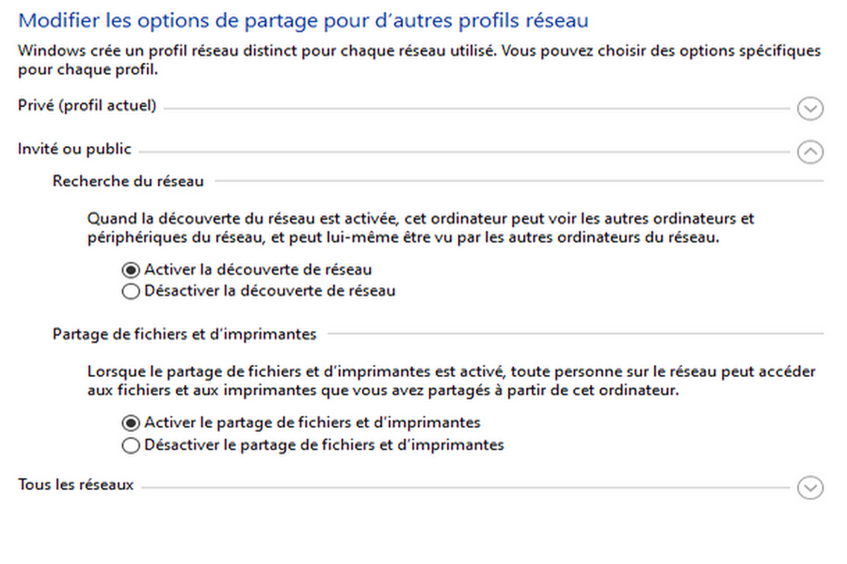847x564 pixels.
Task: Click the "Désactiver le partage de fichiers et d'imprimantes" text
Action: coord(324,445)
